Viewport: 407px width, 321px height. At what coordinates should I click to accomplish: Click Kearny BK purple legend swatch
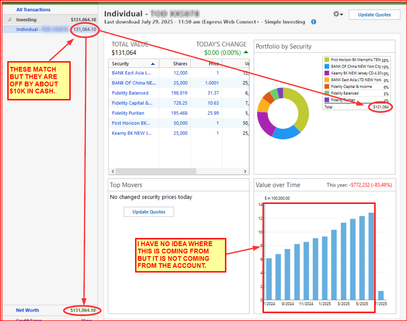click(x=327, y=73)
